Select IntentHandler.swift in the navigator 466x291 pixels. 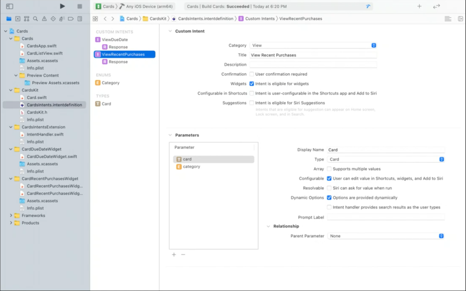tap(45, 135)
